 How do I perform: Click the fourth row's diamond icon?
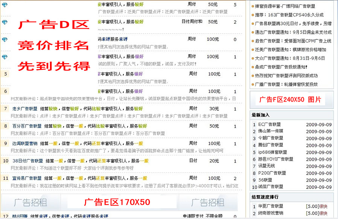point(5,57)
